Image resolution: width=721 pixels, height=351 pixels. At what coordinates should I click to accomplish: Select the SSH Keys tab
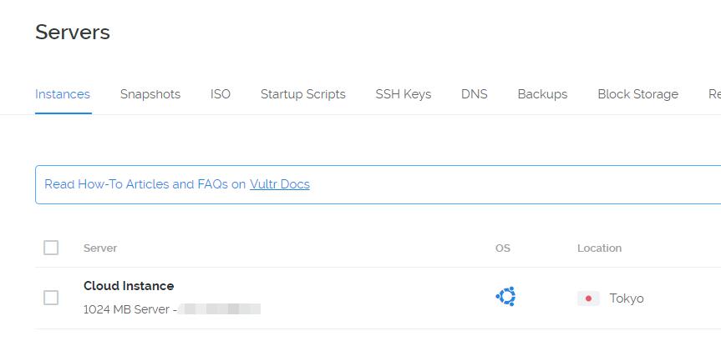404,94
